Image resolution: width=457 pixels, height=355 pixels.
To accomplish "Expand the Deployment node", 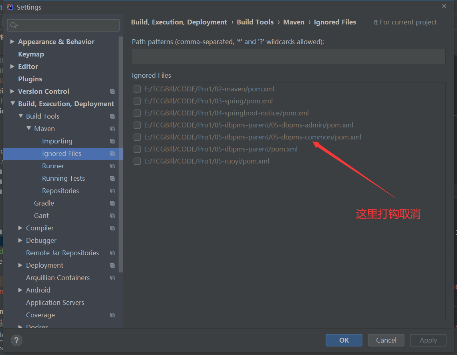I will coord(20,265).
